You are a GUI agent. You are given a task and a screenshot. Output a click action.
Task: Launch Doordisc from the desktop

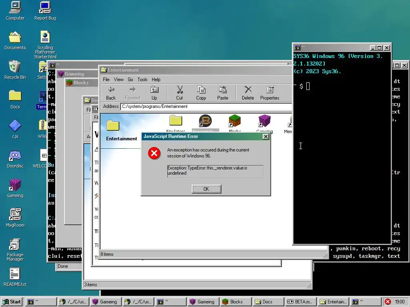15,159
